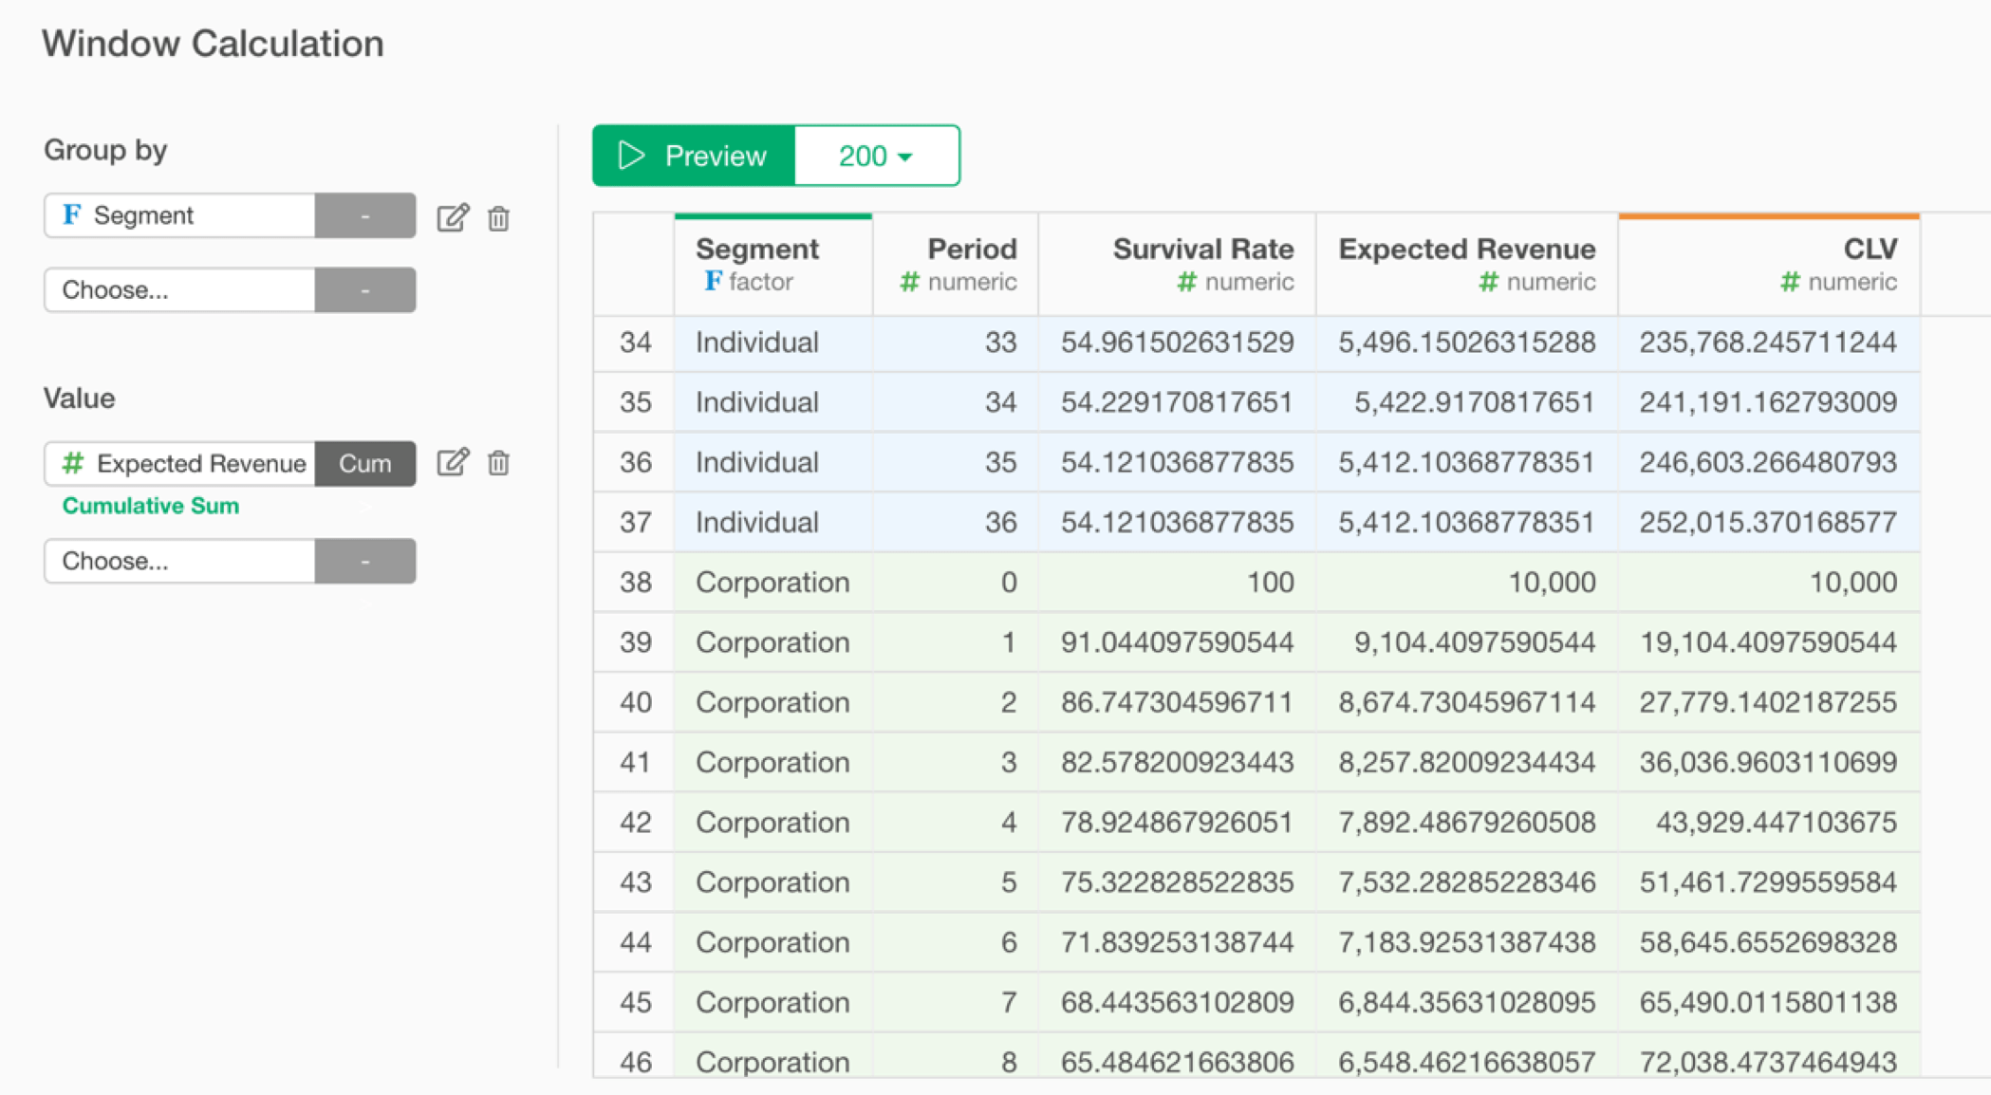Click the Cumulative Sum green link
The width and height of the screenshot is (1991, 1095).
pos(150,506)
